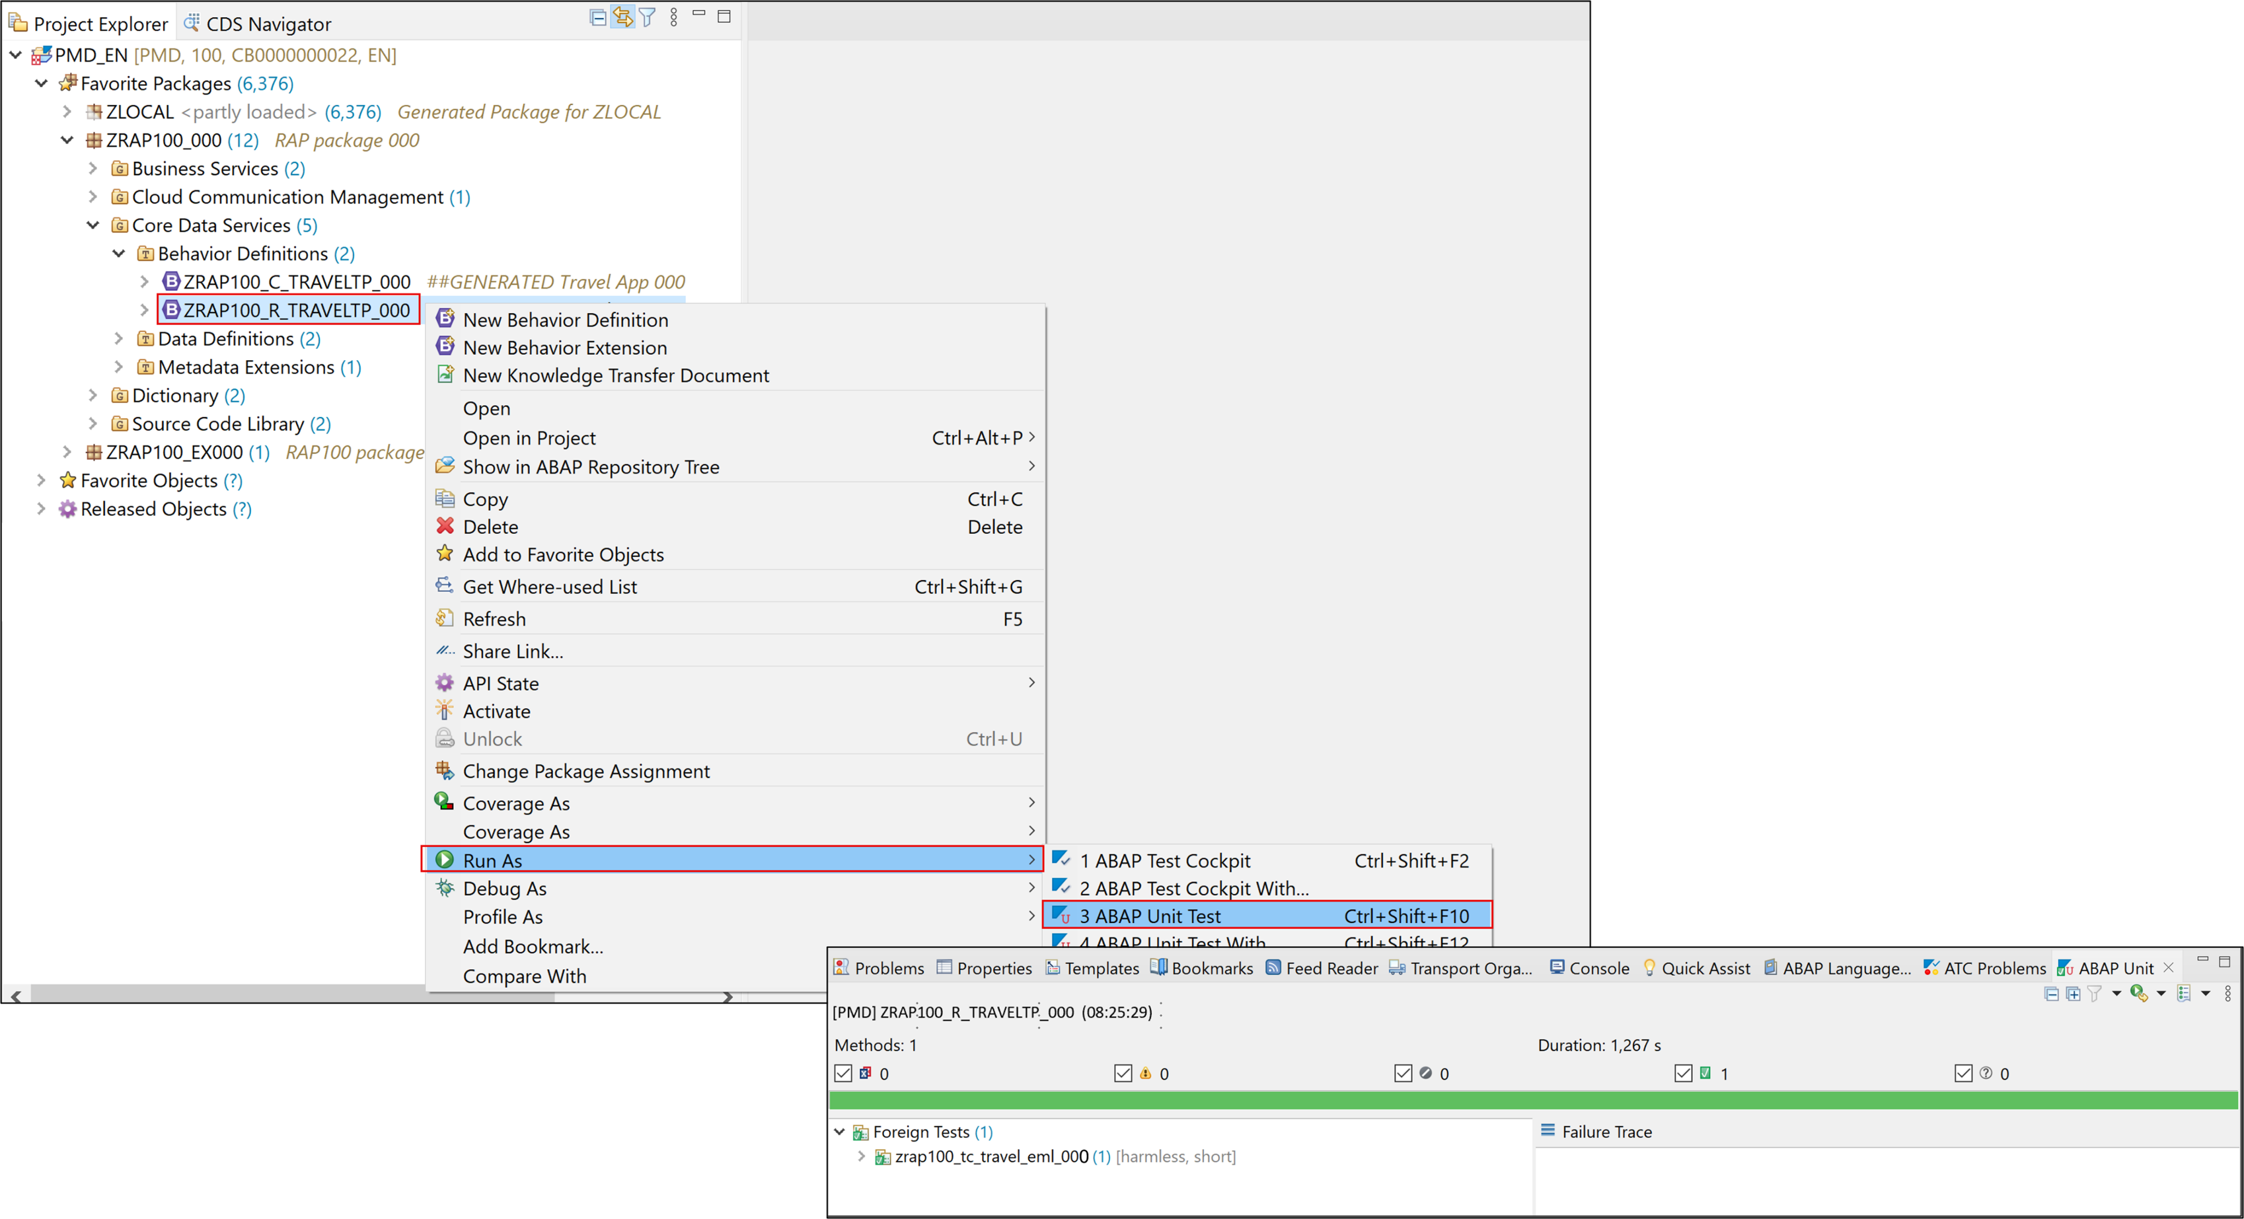The height and width of the screenshot is (1219, 2244).
Task: Click Activate in the context menu
Action: tap(735, 712)
